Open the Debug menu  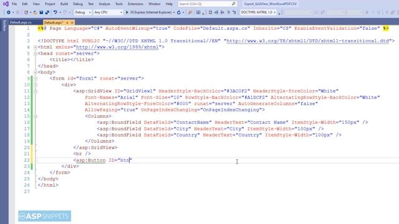click(77, 4)
